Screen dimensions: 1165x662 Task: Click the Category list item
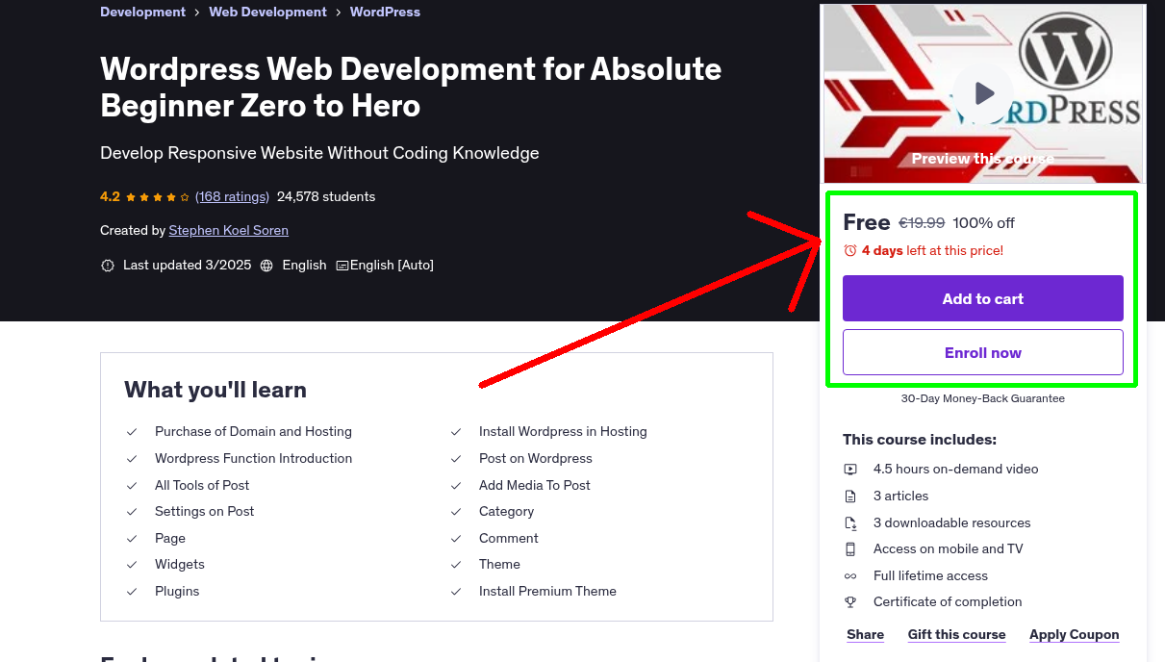click(x=506, y=512)
